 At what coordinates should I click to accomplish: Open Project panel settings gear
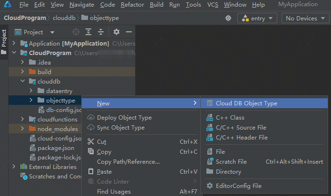tap(117, 32)
